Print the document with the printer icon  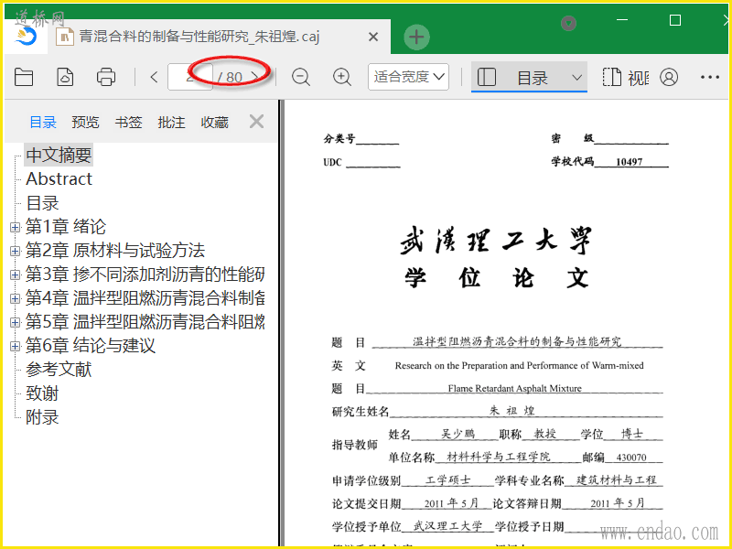[x=106, y=77]
